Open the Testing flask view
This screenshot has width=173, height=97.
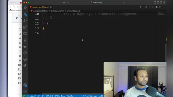pos(25,40)
